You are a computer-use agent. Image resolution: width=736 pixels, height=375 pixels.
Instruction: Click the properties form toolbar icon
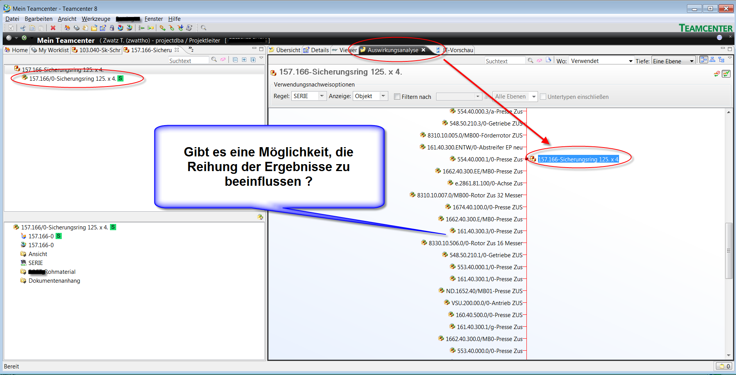pos(103,28)
